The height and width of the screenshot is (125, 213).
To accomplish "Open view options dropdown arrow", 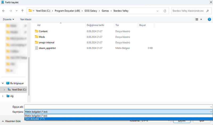I will pos(201,19).
